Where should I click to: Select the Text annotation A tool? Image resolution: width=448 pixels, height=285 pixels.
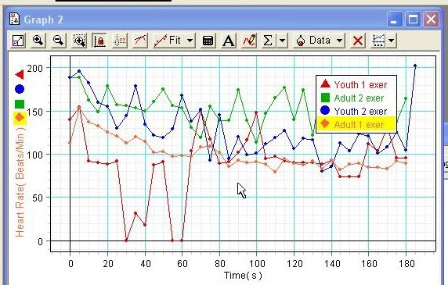[x=228, y=41]
